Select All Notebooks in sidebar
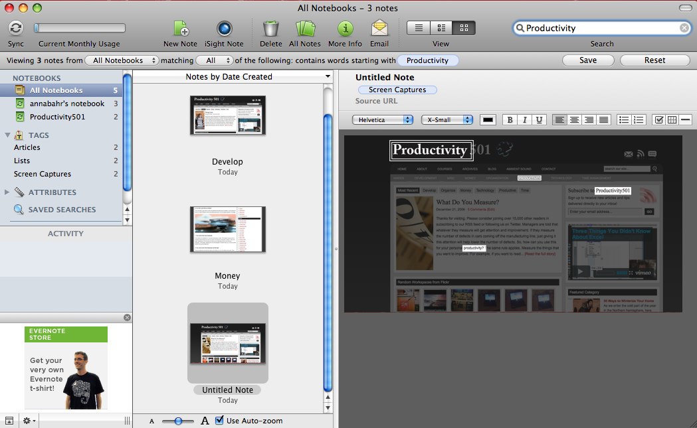 tap(61, 90)
